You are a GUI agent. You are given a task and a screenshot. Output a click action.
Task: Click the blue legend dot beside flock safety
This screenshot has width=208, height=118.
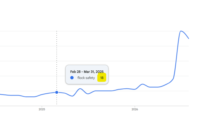[72, 78]
